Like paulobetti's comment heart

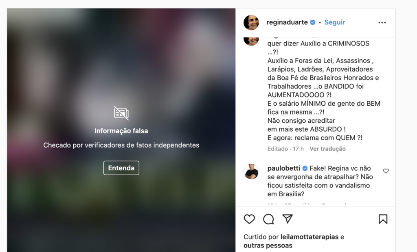[x=386, y=171]
